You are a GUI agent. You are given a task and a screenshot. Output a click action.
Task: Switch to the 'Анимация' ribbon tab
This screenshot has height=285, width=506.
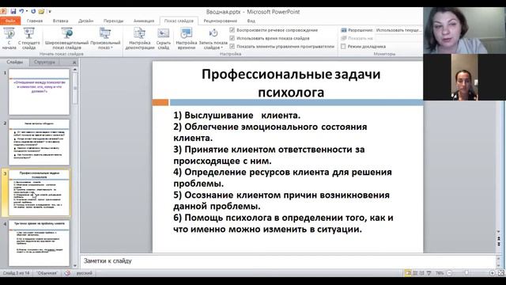144,21
